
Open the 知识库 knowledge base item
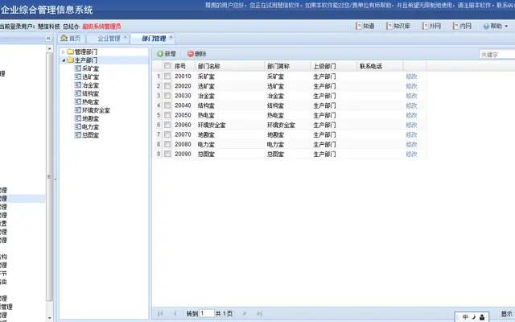[x=398, y=26]
